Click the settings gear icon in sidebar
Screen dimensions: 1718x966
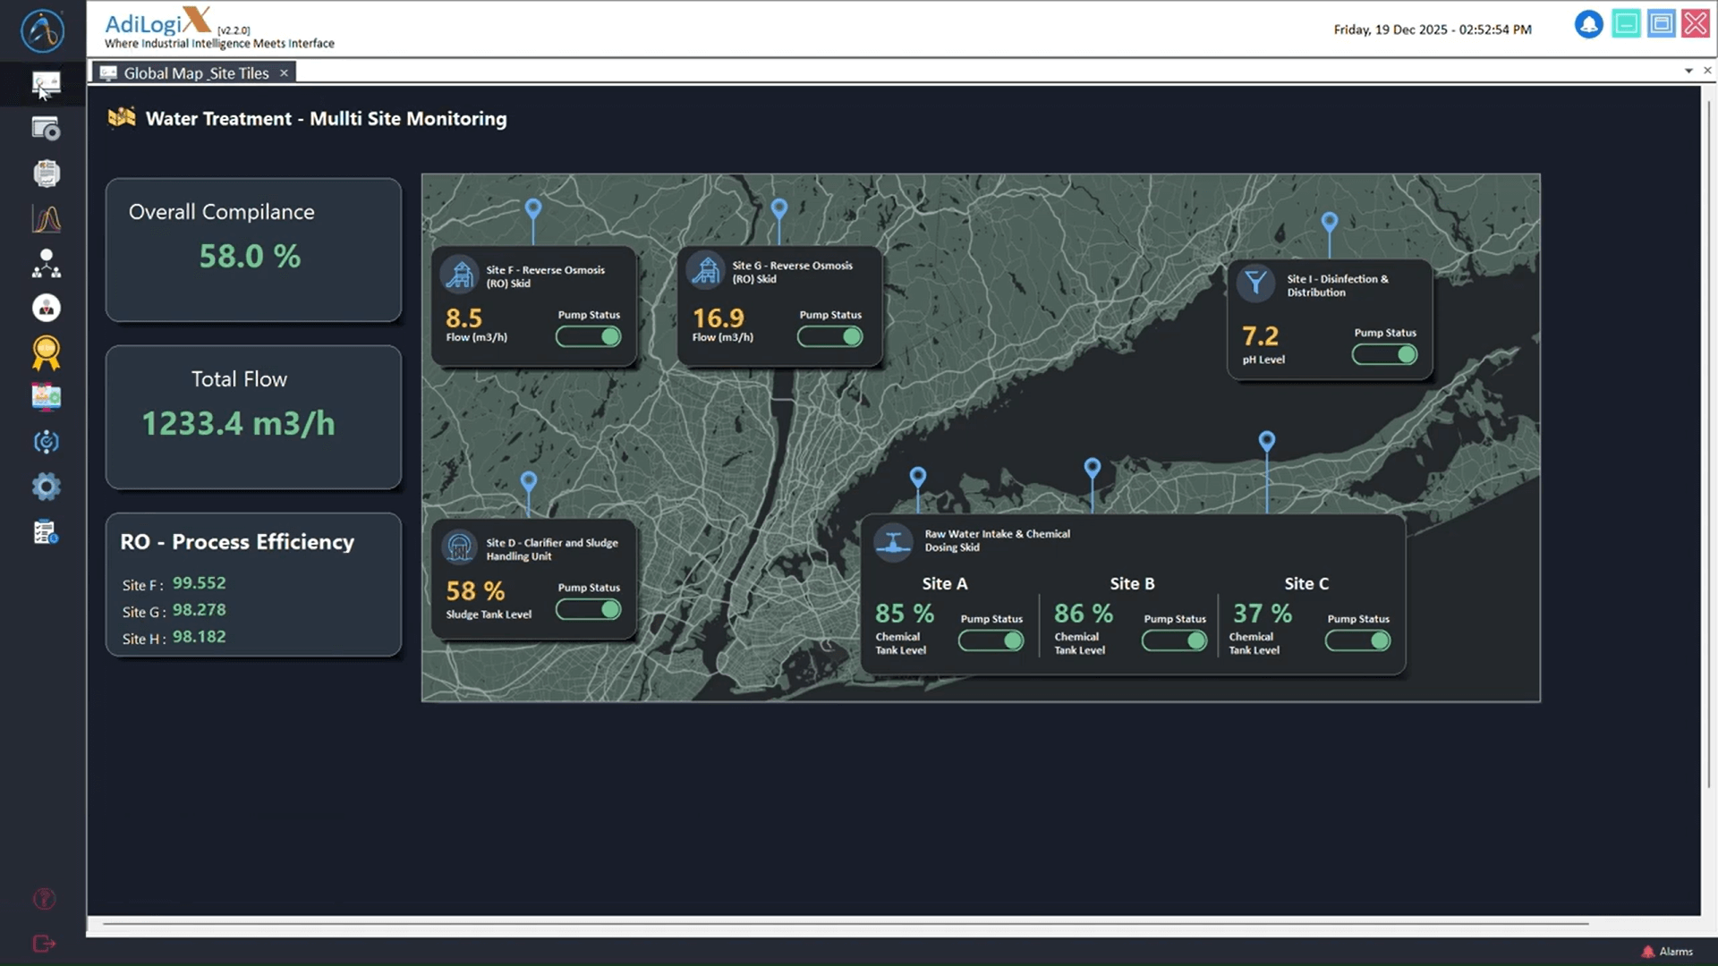[x=46, y=487]
